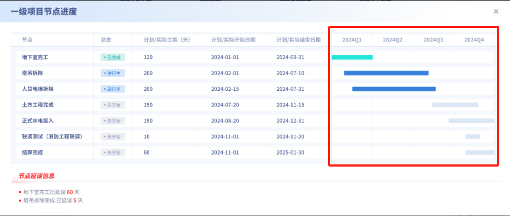Click the end date 2024-07-10
This screenshot has width=510, height=216.
coord(290,73)
